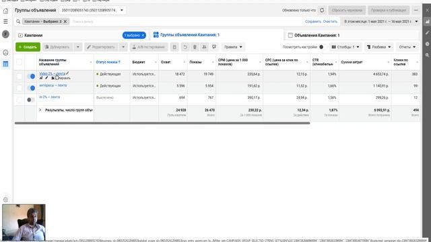Click the pencil icon beside Video 2% name
Image resolution: width=431 pixels, height=242 pixels.
[x=67, y=73]
